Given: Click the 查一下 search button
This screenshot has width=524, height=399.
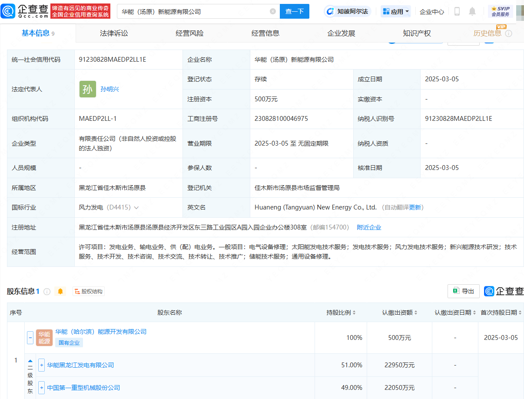Looking at the screenshot, I should (295, 12).
